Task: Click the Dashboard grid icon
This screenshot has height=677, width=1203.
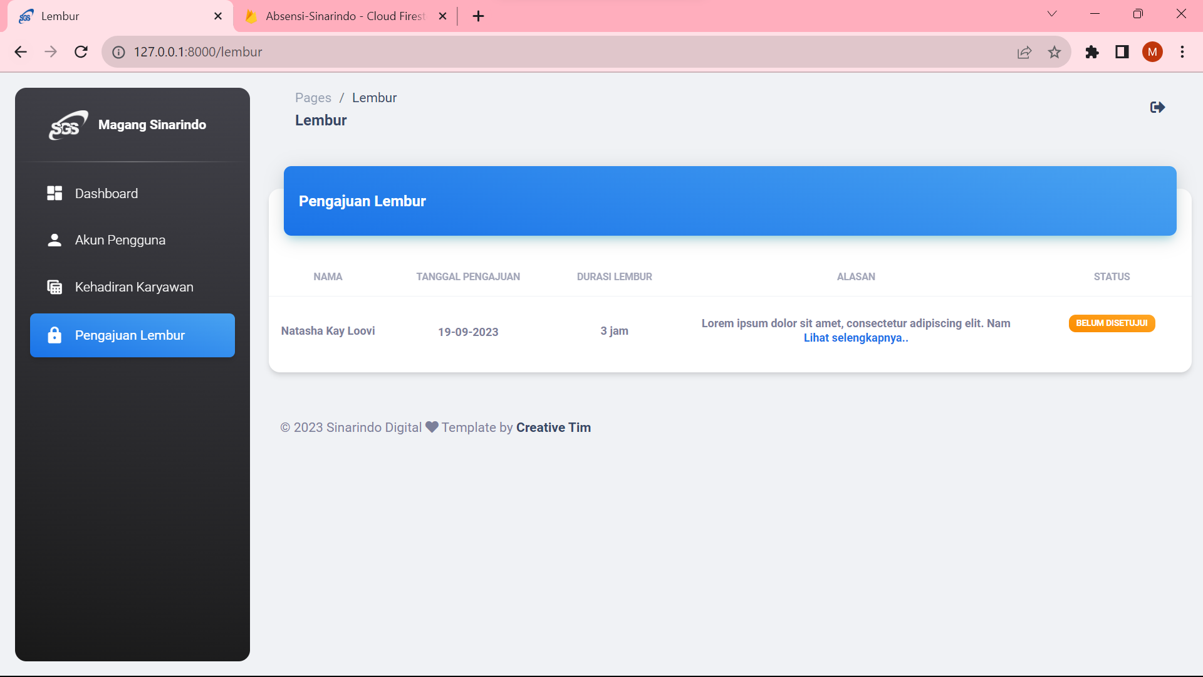Action: click(55, 193)
